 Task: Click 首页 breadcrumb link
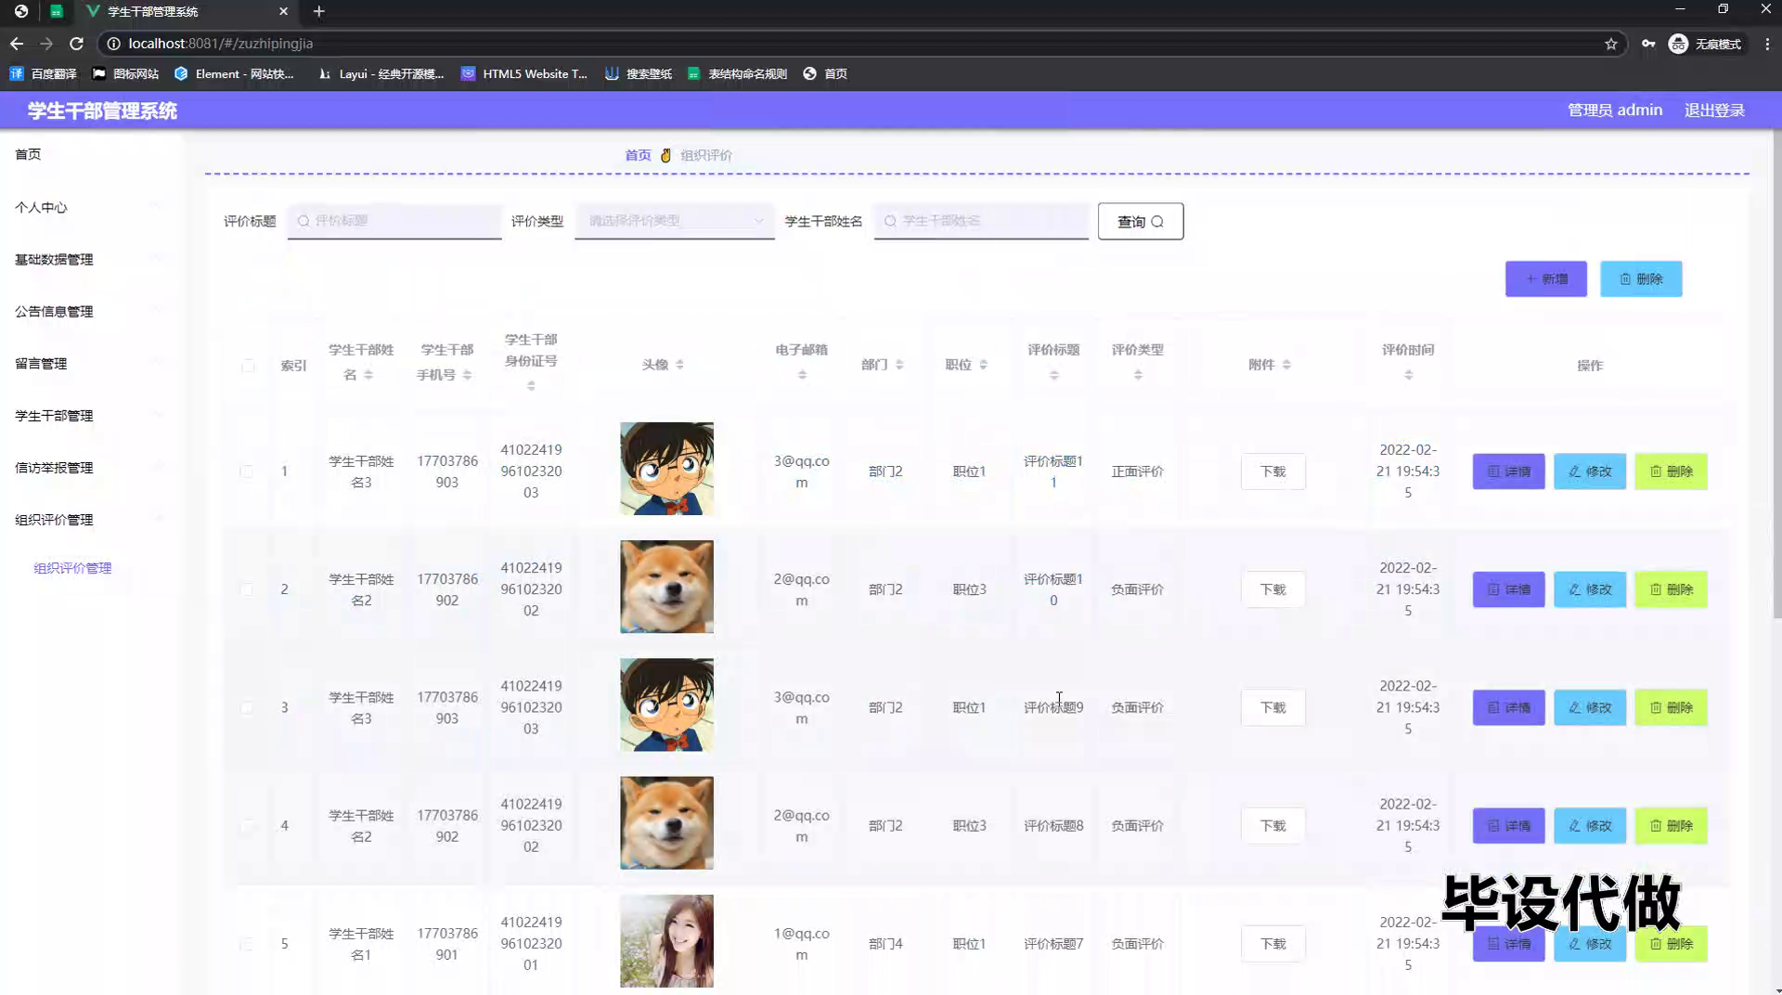click(x=638, y=155)
